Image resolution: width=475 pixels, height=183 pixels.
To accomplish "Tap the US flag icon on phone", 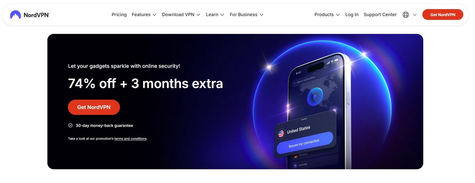I will [281, 134].
